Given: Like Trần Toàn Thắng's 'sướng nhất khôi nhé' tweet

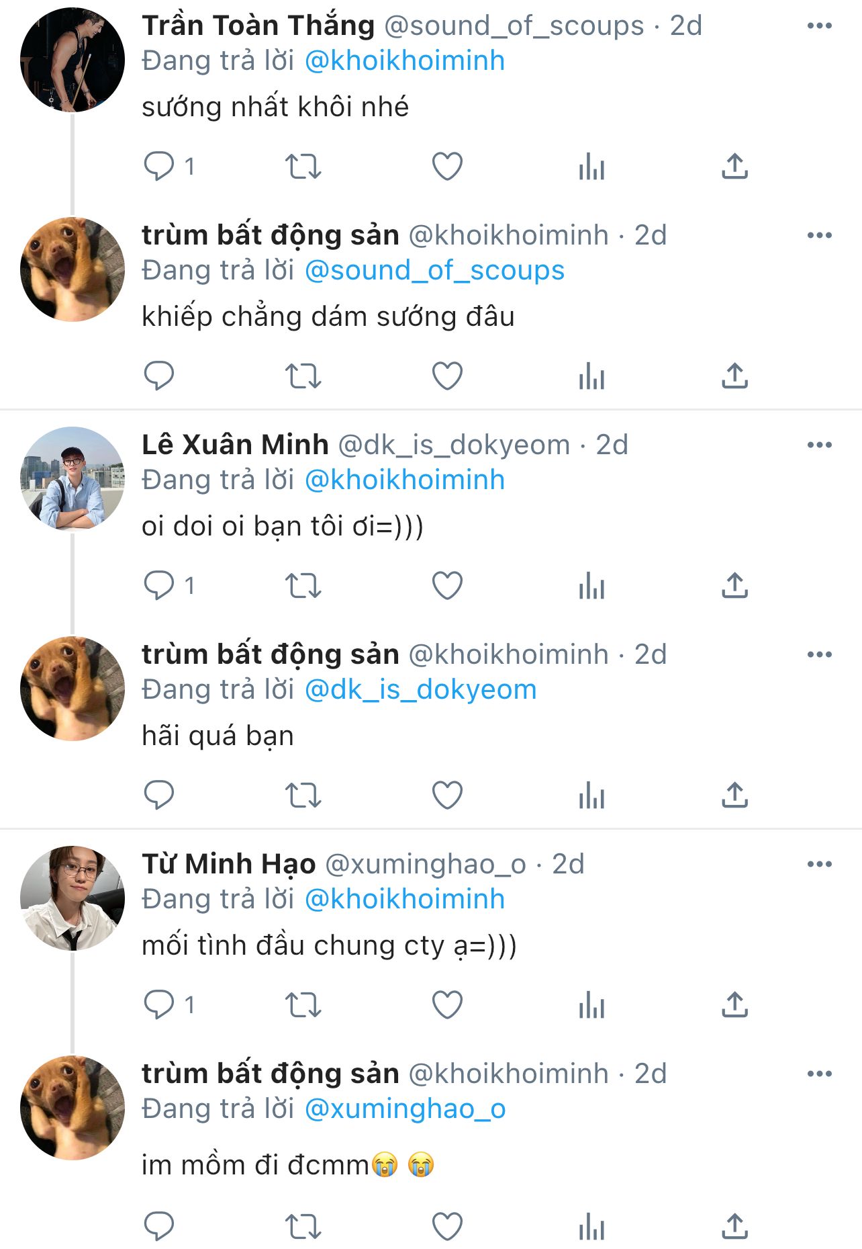Looking at the screenshot, I should 447,166.
